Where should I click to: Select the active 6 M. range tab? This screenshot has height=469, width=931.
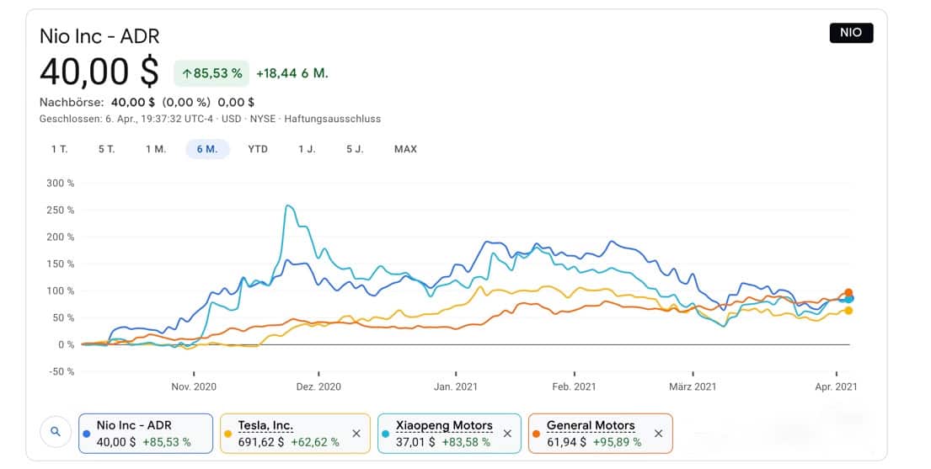[x=207, y=149]
